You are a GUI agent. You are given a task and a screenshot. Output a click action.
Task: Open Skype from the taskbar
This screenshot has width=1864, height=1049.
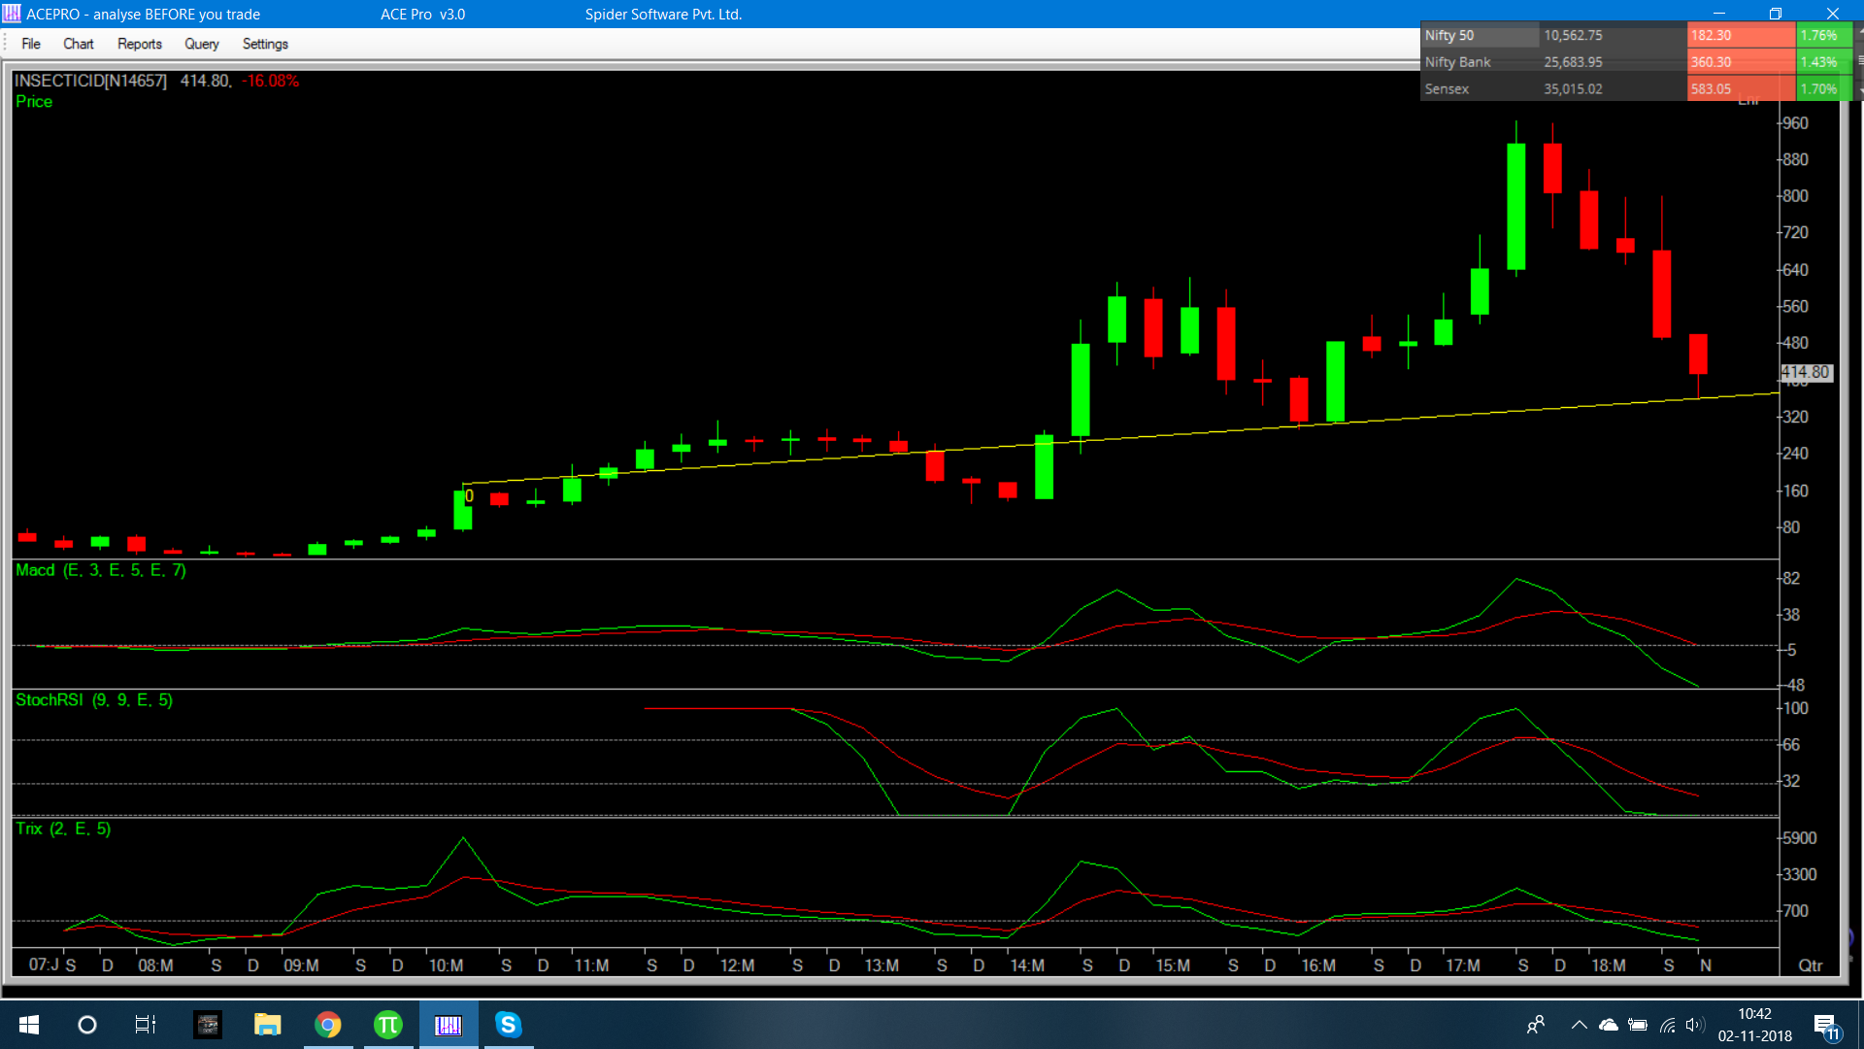(x=508, y=1025)
